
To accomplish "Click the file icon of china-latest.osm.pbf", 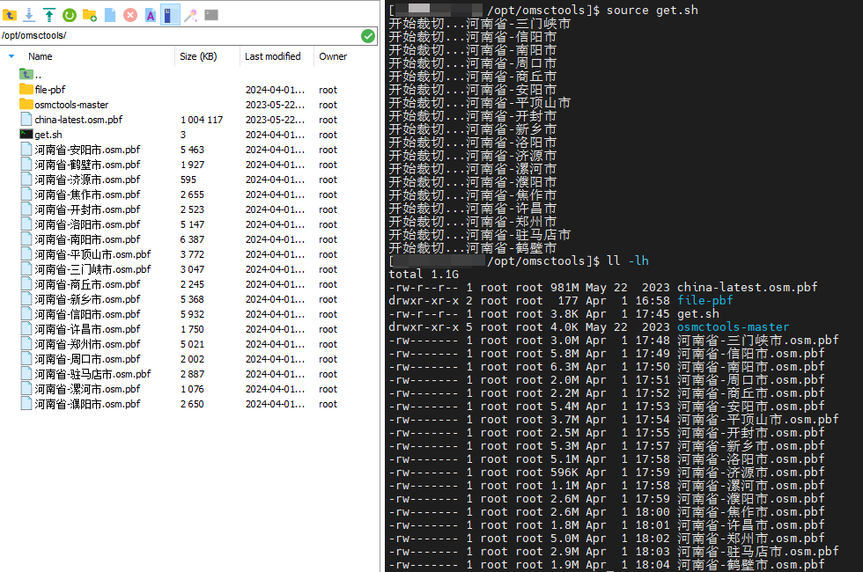I will click(x=26, y=120).
